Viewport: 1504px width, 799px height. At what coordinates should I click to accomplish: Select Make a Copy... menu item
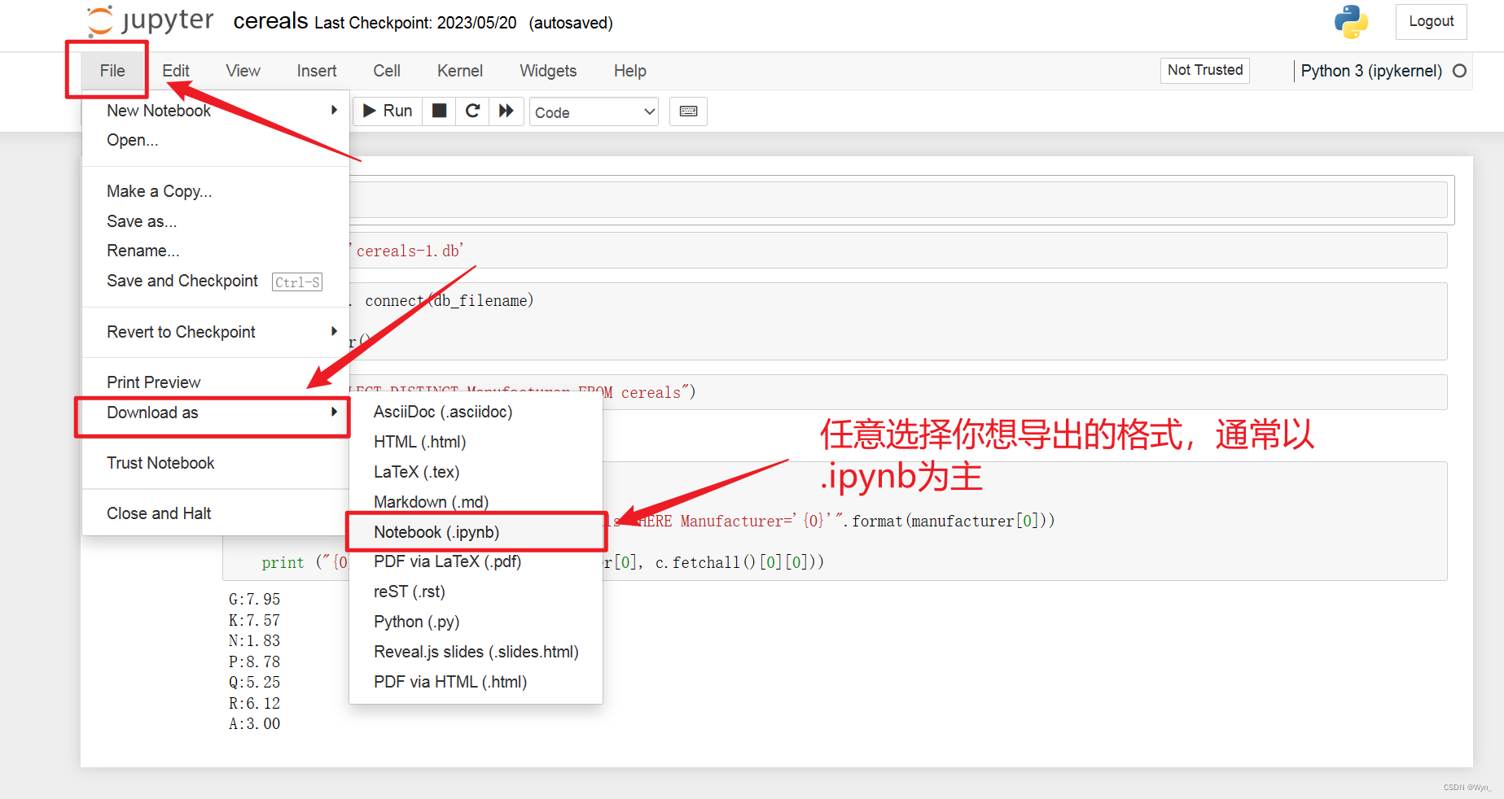click(x=216, y=191)
